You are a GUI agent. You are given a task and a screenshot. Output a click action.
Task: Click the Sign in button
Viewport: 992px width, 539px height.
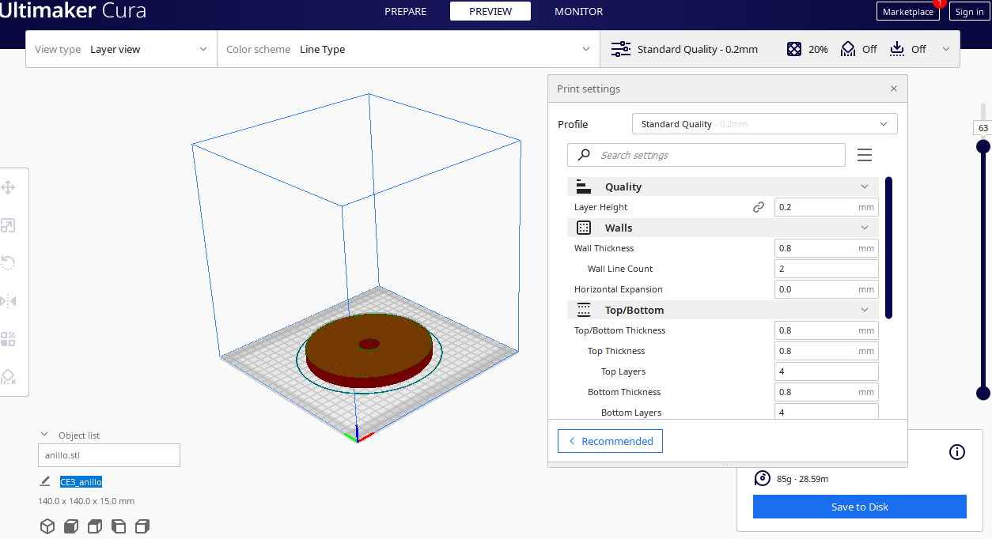pyautogui.click(x=969, y=12)
